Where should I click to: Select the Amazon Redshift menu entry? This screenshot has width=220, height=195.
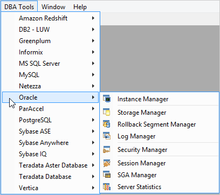click(50, 18)
